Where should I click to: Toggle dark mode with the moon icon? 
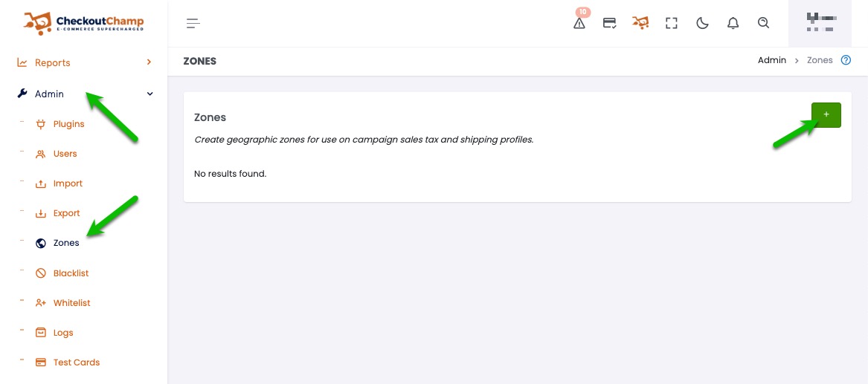pyautogui.click(x=702, y=23)
